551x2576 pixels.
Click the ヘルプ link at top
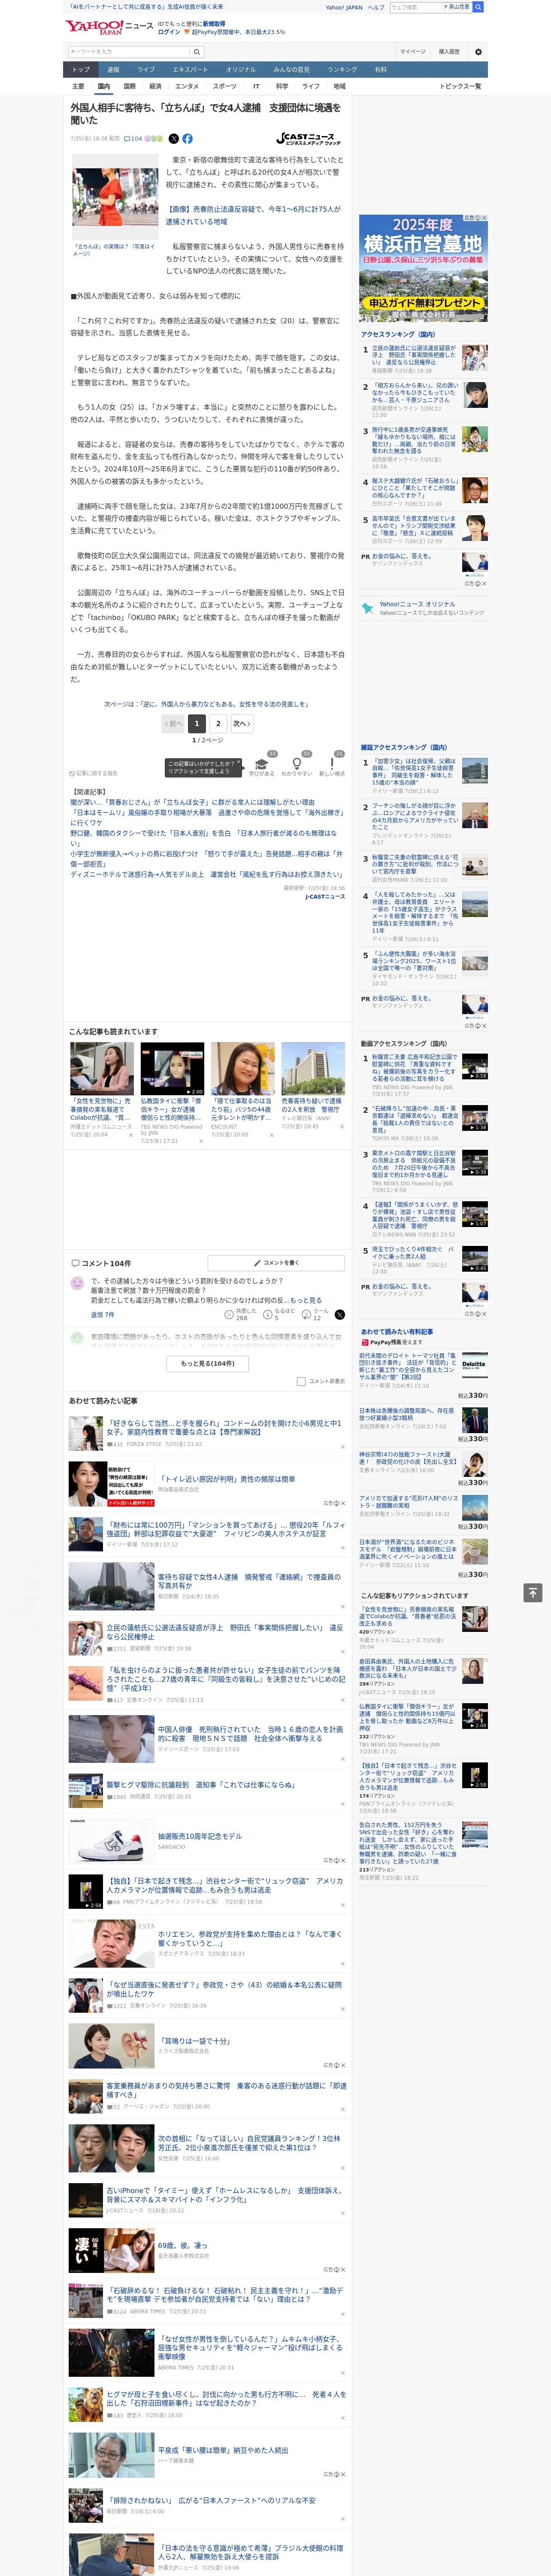(375, 7)
